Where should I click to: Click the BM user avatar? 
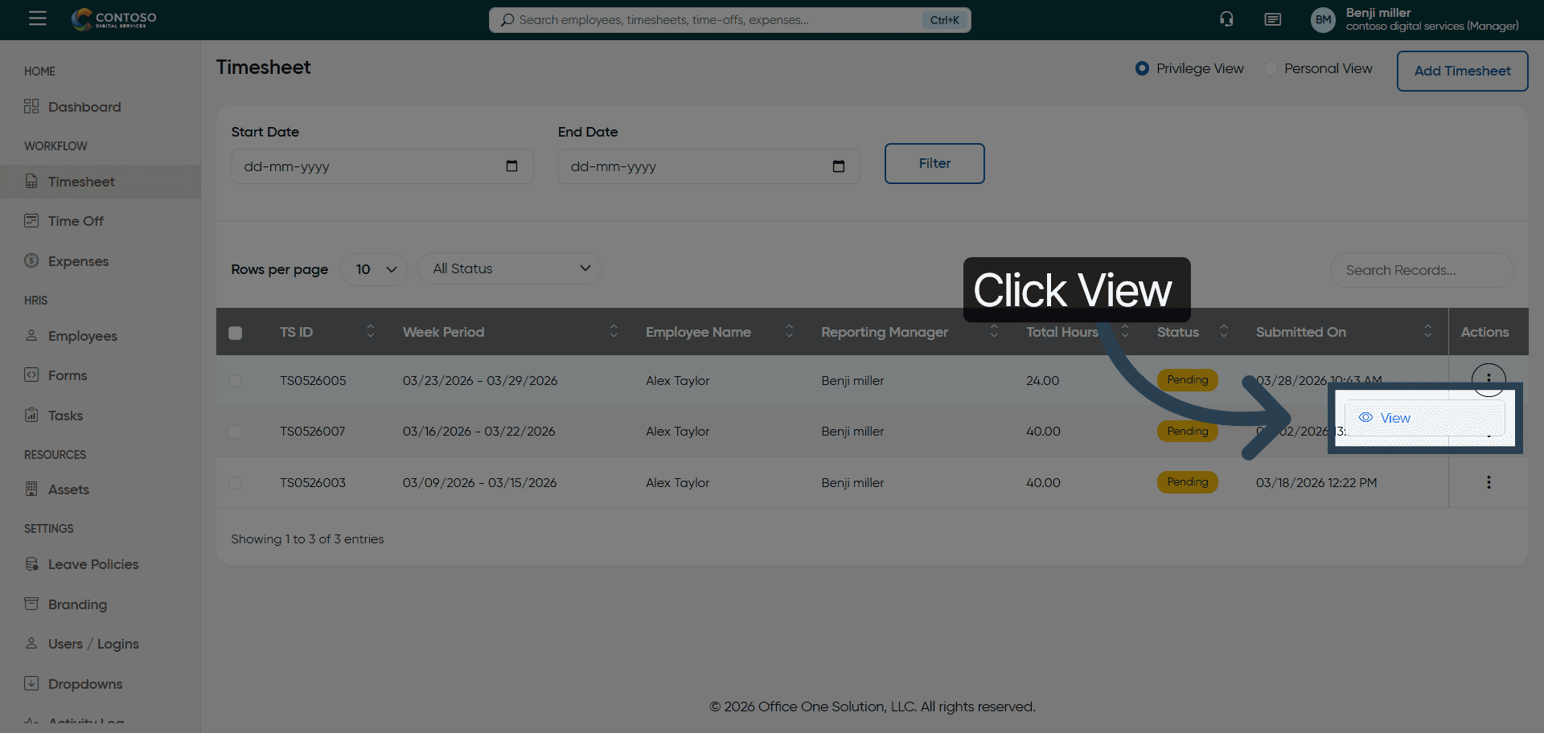coord(1323,19)
